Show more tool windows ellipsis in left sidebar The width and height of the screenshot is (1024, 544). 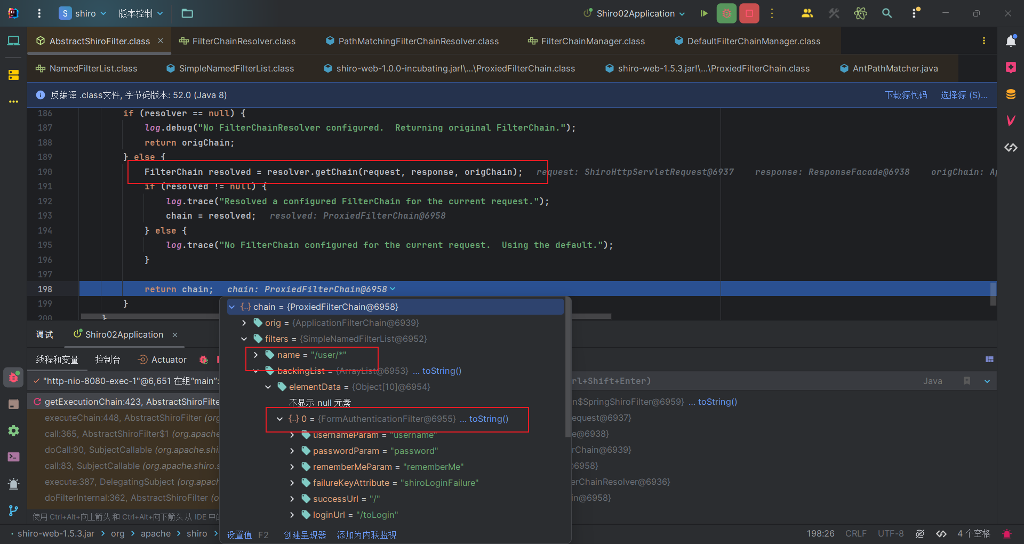[13, 101]
